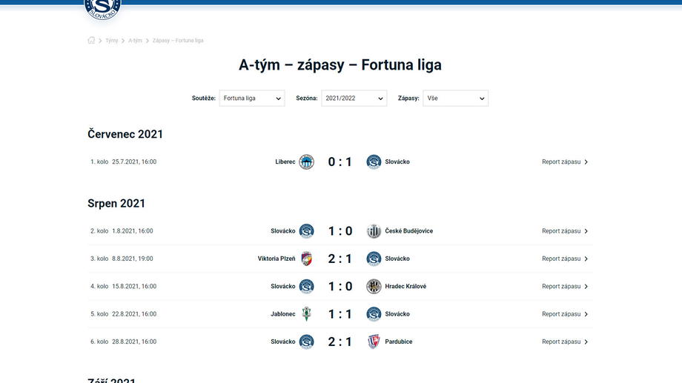Click the Pardubice team crest
The height and width of the screenshot is (383, 682).
click(x=374, y=342)
